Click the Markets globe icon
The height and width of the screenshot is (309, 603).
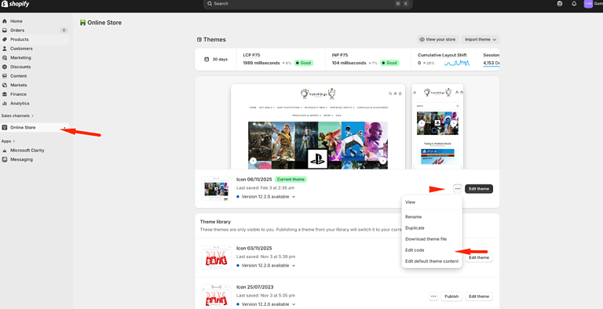click(x=5, y=85)
